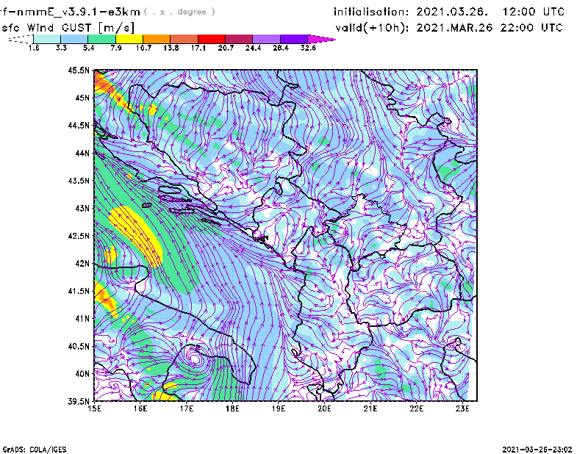Click the 16E longitude label
This screenshot has width=588, height=454.
point(140,408)
